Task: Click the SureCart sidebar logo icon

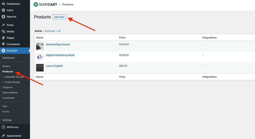Action: (3, 51)
